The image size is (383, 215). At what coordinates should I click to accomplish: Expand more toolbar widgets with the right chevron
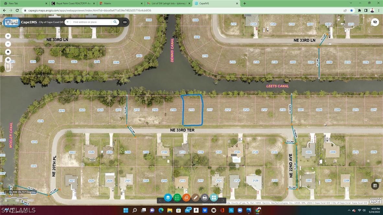[x=223, y=200]
